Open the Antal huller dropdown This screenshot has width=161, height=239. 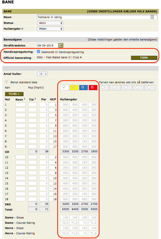tap(42, 74)
